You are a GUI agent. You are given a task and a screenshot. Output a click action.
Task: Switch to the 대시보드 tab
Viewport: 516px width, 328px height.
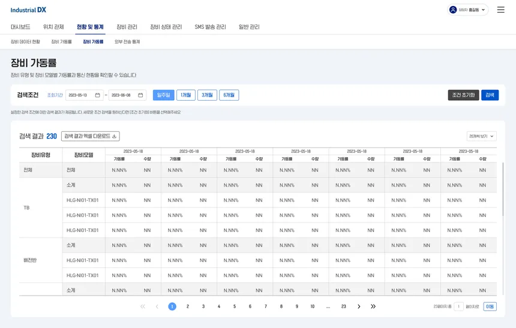[x=20, y=27]
